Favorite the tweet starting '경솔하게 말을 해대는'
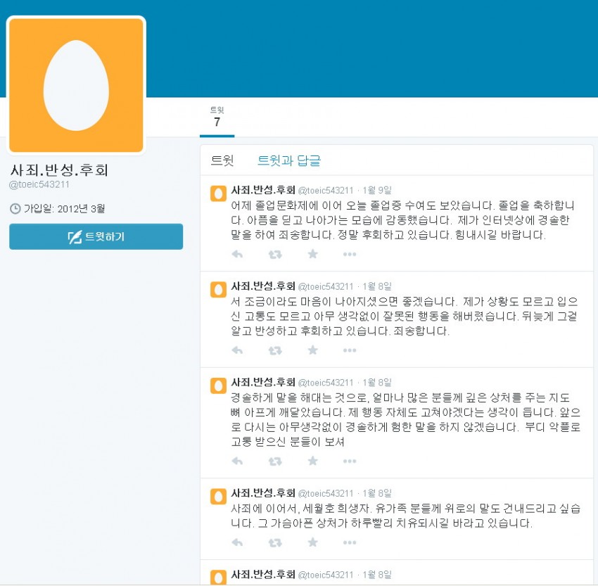Viewport: 598px width, 586px height. point(313,461)
